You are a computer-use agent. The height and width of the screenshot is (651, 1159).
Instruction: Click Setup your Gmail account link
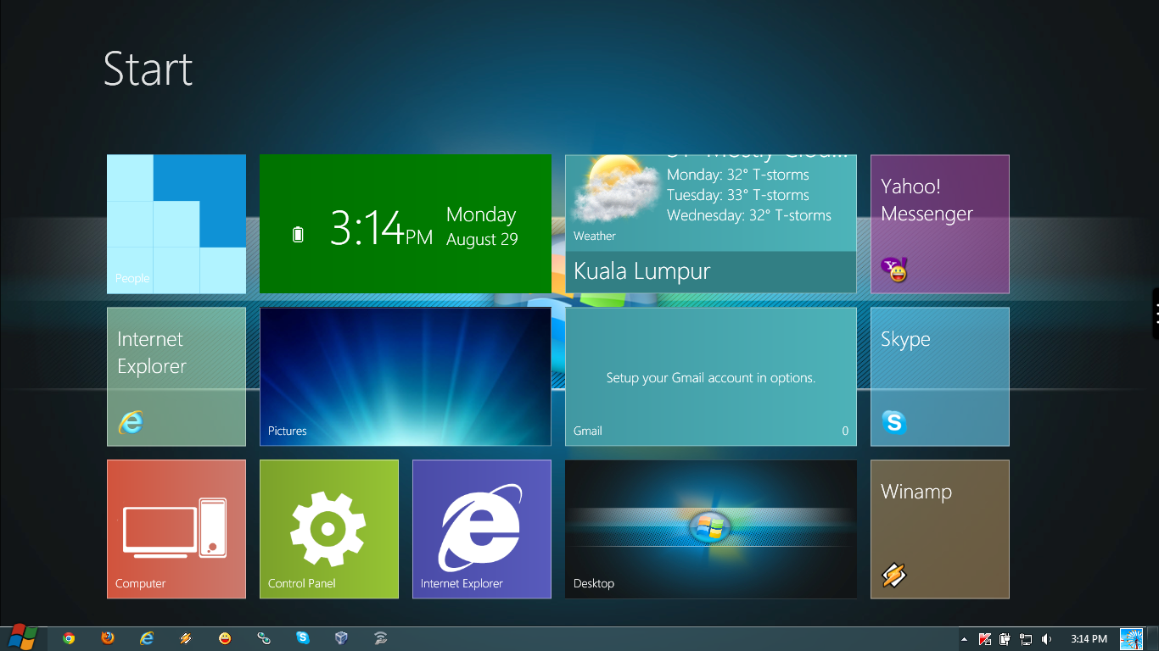tap(710, 376)
